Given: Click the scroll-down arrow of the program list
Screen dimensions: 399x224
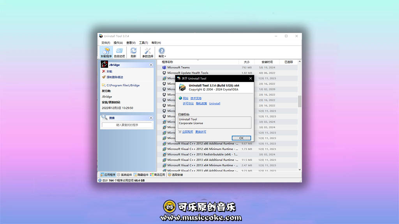Looking at the screenshot, I should coord(300,170).
